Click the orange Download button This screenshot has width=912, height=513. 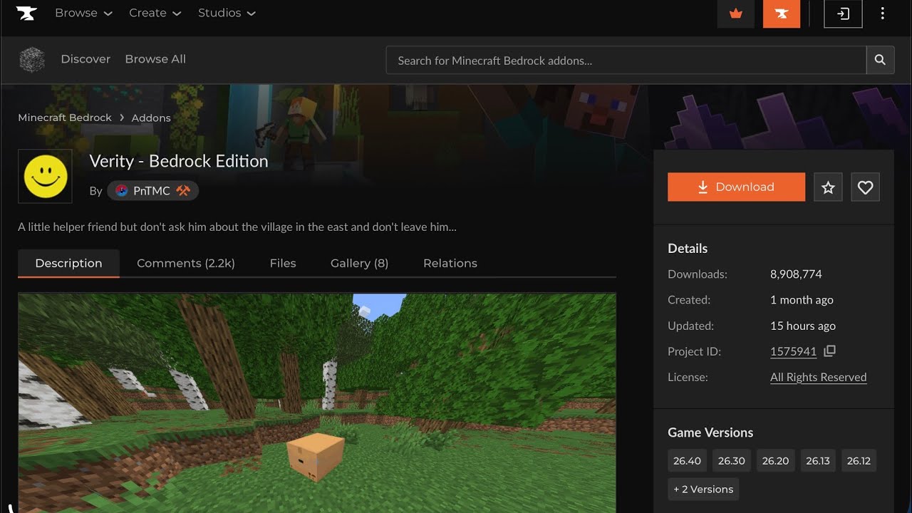coord(736,187)
